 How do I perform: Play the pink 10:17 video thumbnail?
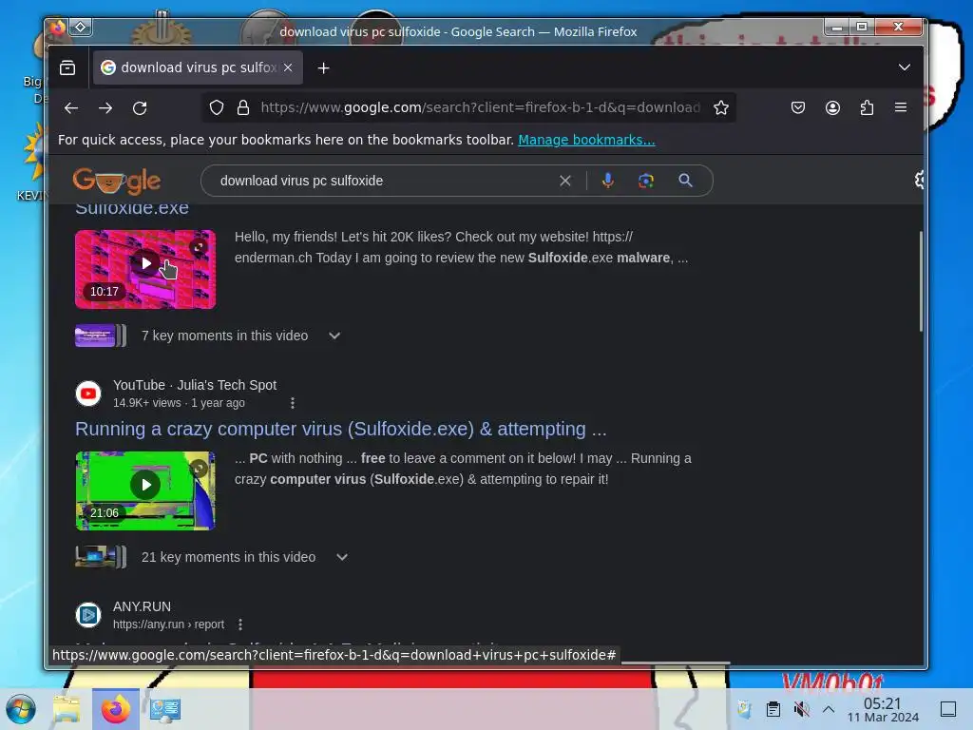[x=145, y=269]
